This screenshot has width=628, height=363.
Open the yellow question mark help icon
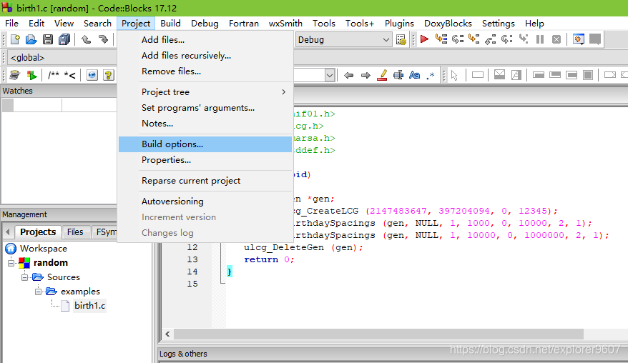point(108,75)
